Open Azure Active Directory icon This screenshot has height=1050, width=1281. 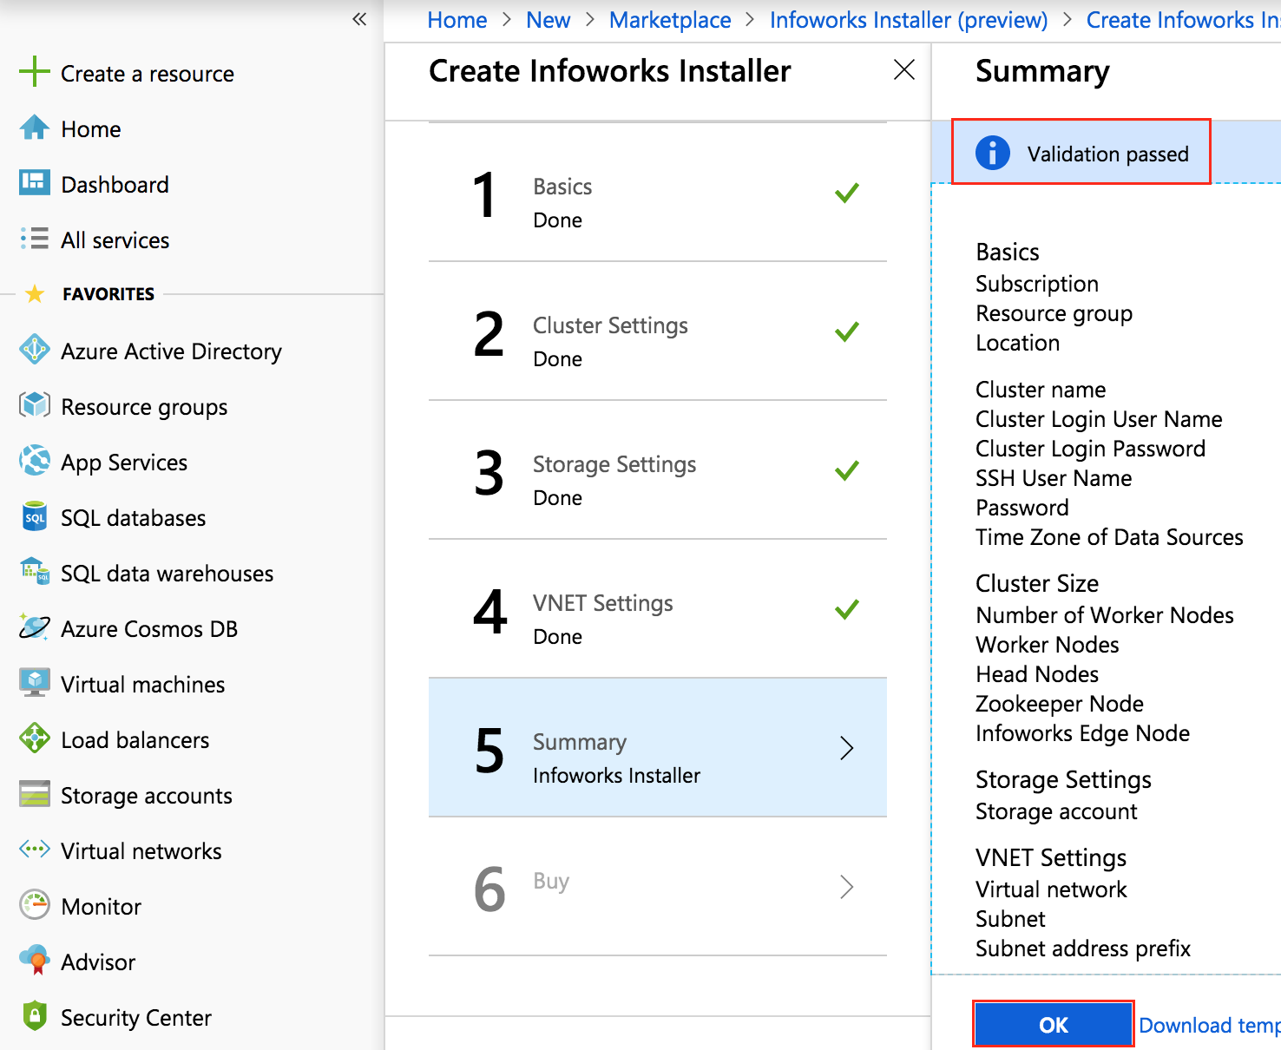point(35,350)
